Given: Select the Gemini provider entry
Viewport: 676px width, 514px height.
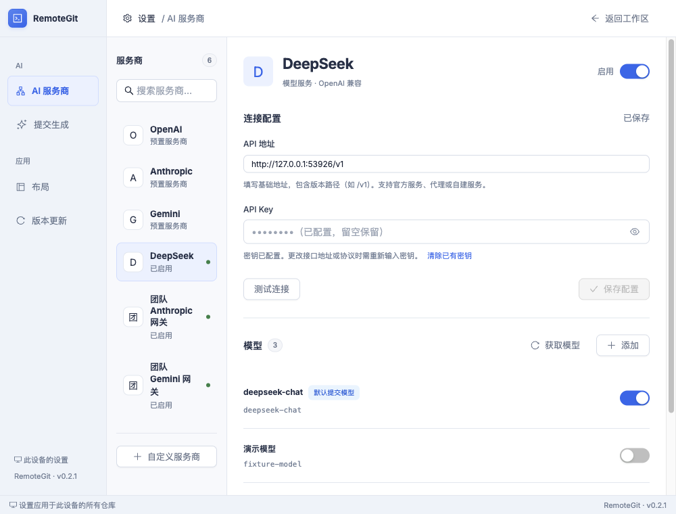Looking at the screenshot, I should click(166, 220).
